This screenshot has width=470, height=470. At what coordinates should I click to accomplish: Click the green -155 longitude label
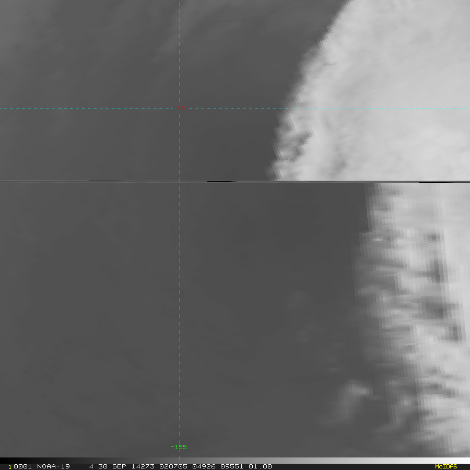[179, 447]
